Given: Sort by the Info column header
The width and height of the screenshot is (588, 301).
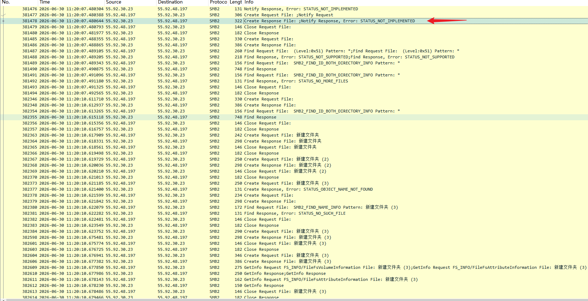Looking at the screenshot, I should coord(416,2).
